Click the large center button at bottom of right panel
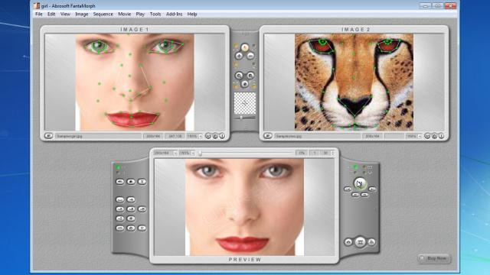490x275 pixels. pos(360,242)
